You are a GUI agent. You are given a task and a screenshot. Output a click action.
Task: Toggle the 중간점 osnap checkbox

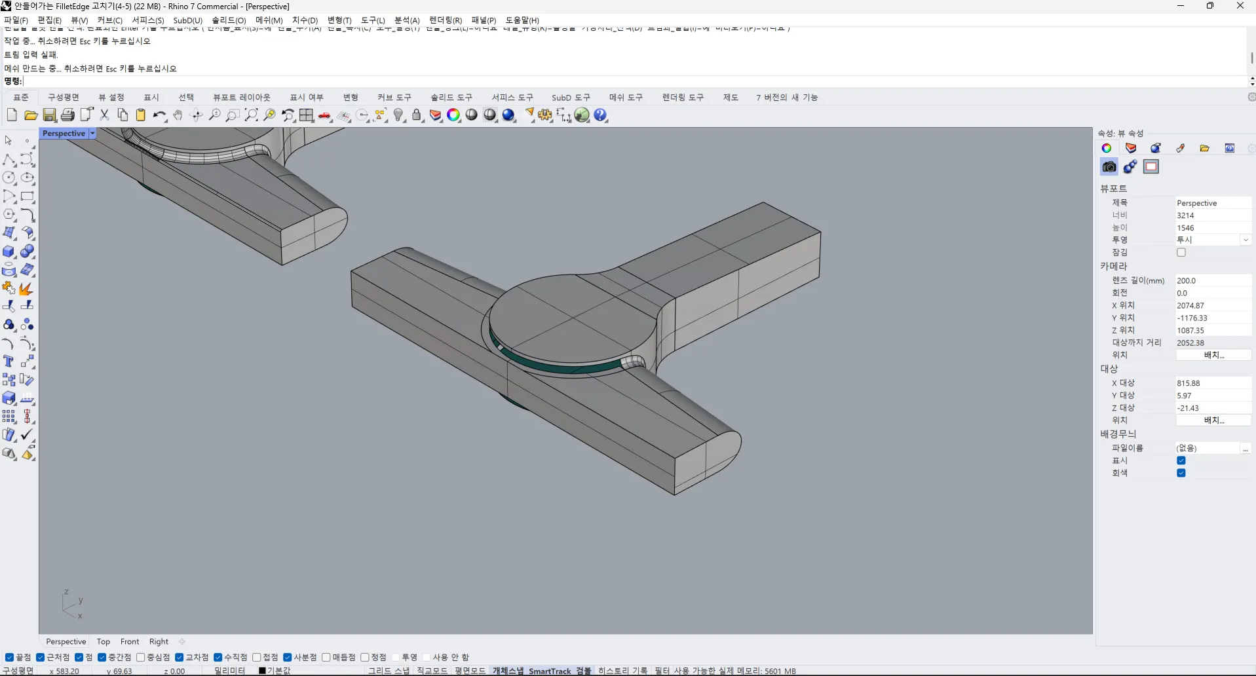point(102,658)
